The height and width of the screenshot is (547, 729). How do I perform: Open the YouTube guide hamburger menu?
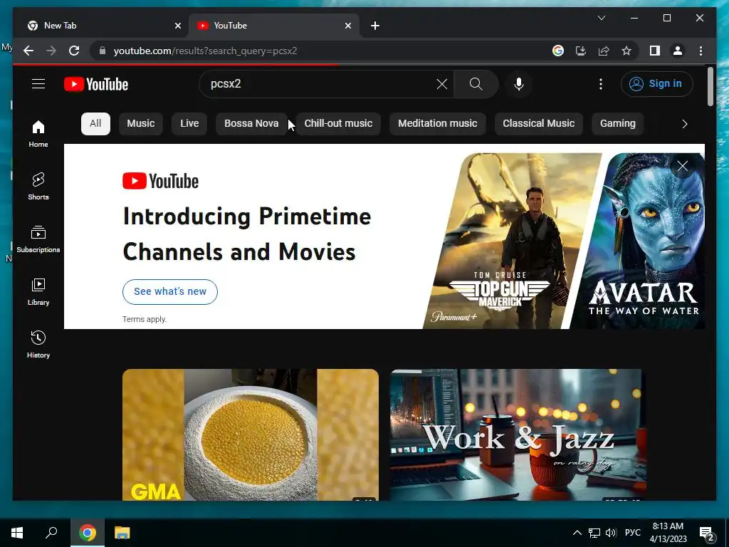pyautogui.click(x=38, y=84)
